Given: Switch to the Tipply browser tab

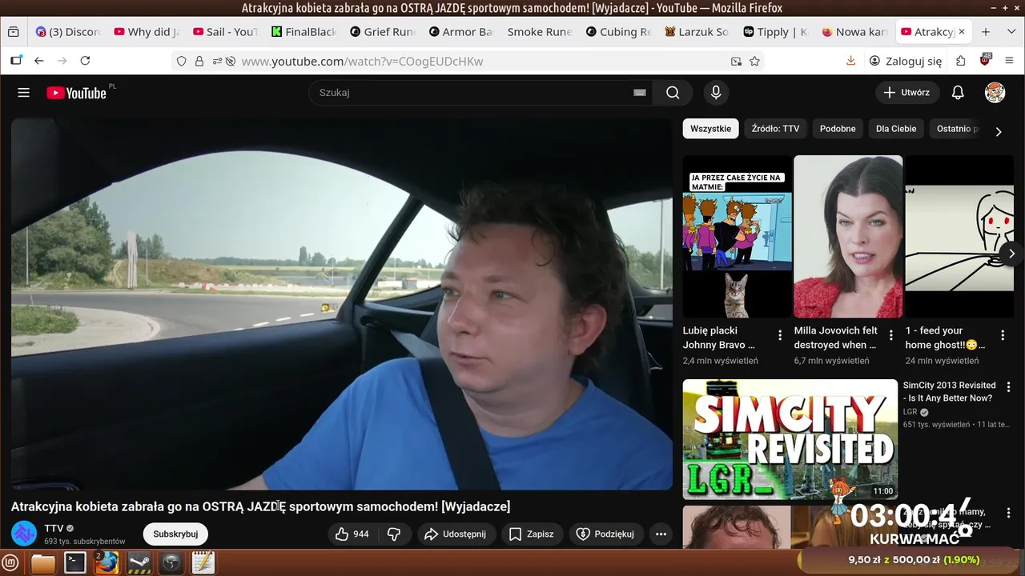Looking at the screenshot, I should [x=775, y=32].
